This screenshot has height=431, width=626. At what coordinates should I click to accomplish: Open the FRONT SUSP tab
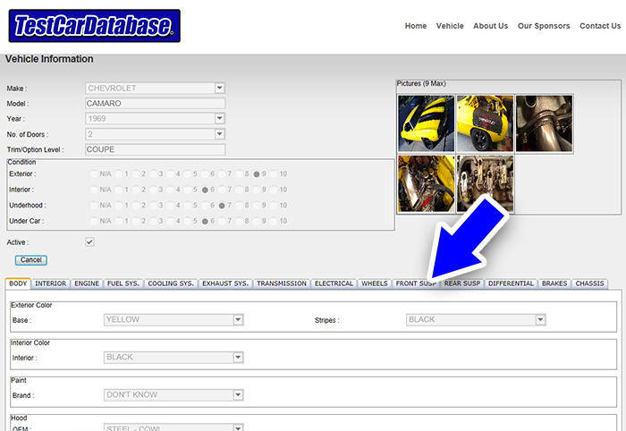[416, 283]
